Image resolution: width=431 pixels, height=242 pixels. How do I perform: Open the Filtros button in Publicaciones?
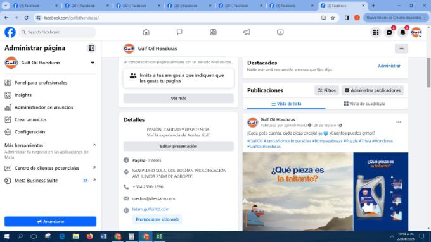[326, 90]
